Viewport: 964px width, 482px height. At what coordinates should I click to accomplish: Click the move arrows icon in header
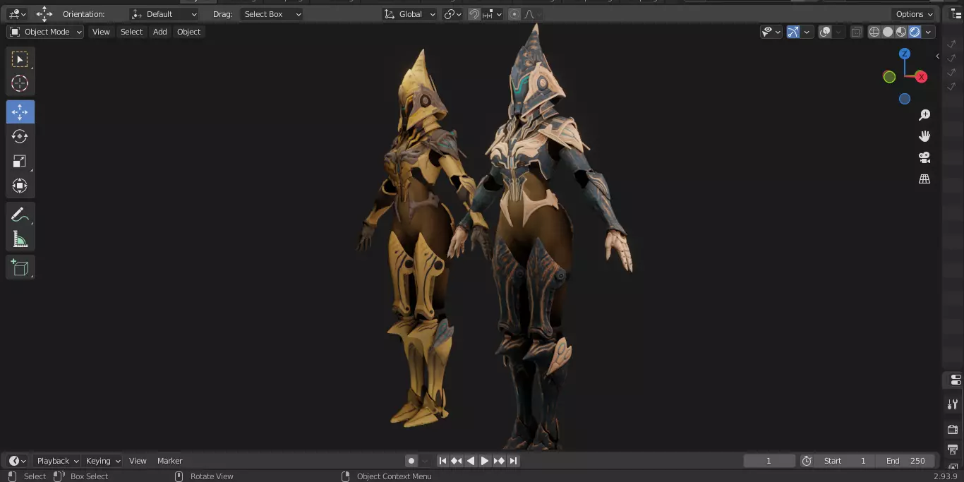coord(44,14)
